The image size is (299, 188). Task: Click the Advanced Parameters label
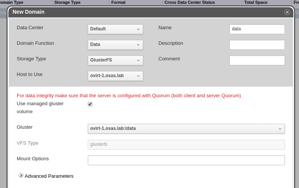49,176
